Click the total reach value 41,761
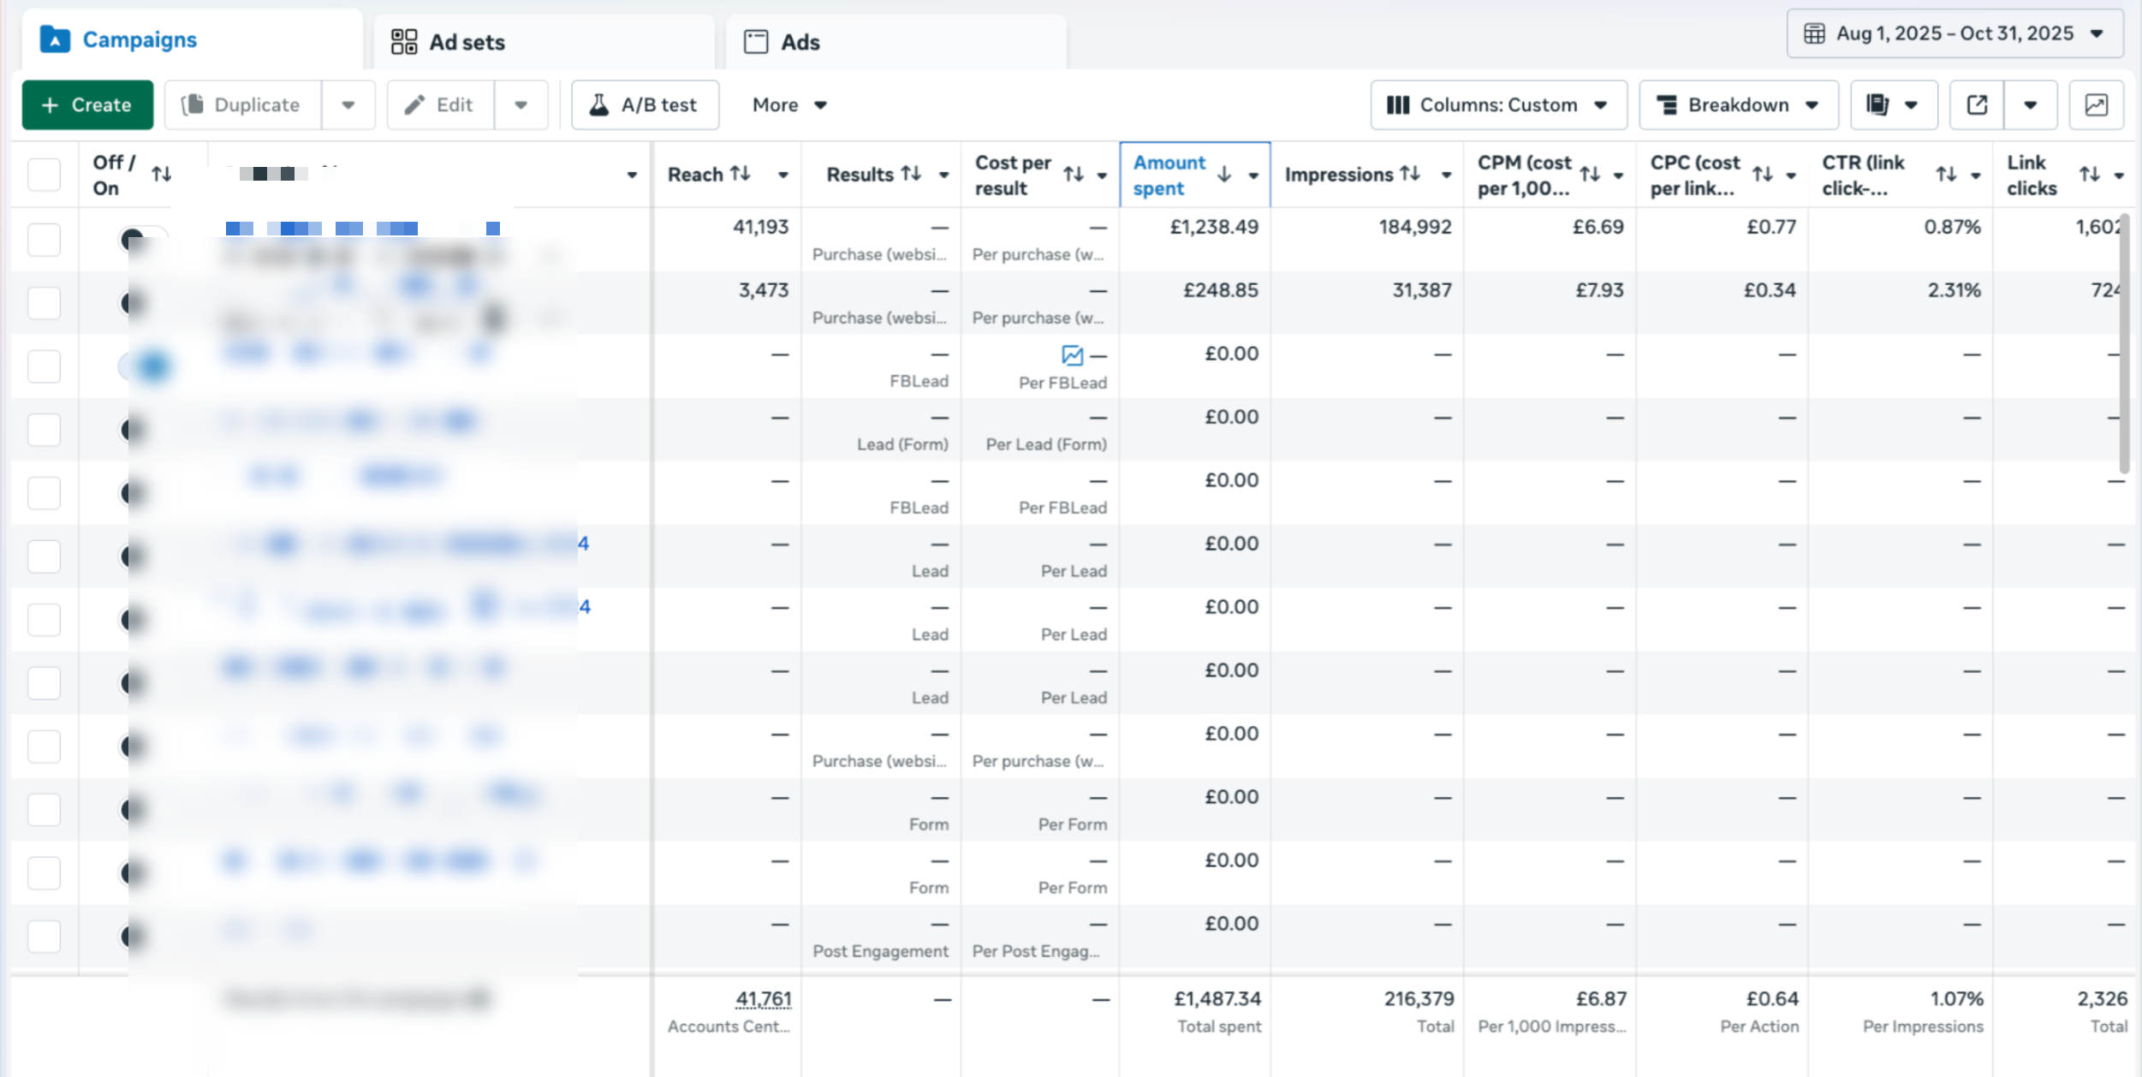This screenshot has width=2142, height=1077. point(764,999)
